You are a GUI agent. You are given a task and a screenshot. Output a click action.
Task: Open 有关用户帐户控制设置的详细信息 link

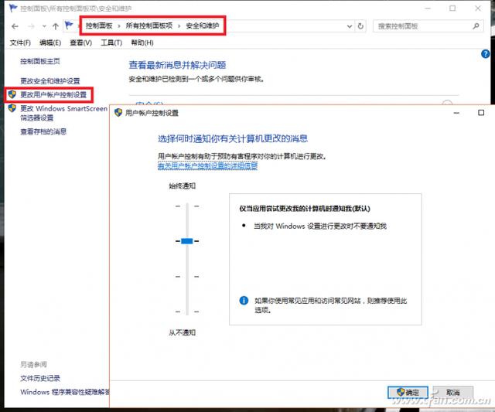(207, 165)
